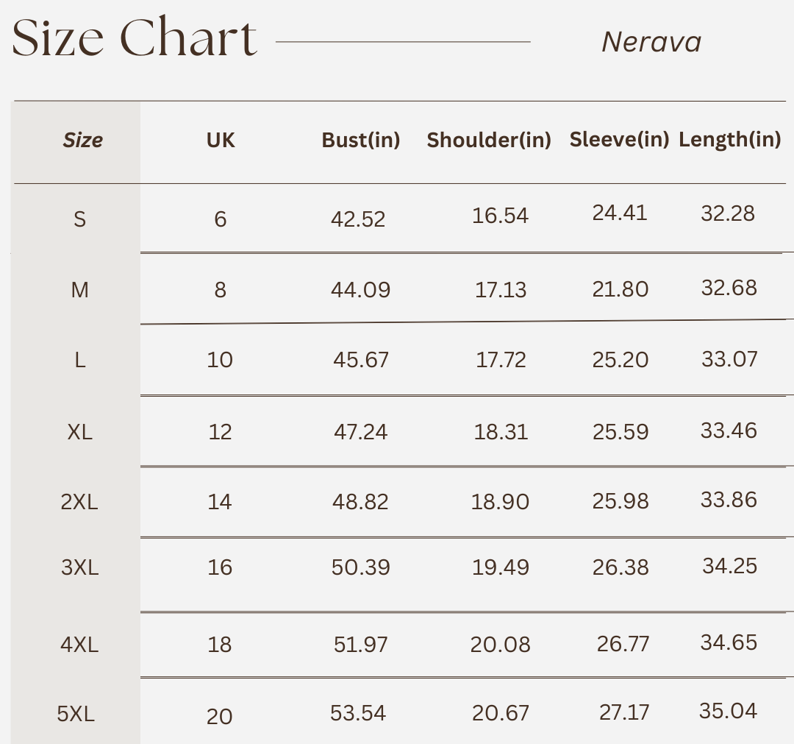This screenshot has height=744, width=794.
Task: Select the UK column header
Action: pyautogui.click(x=221, y=141)
